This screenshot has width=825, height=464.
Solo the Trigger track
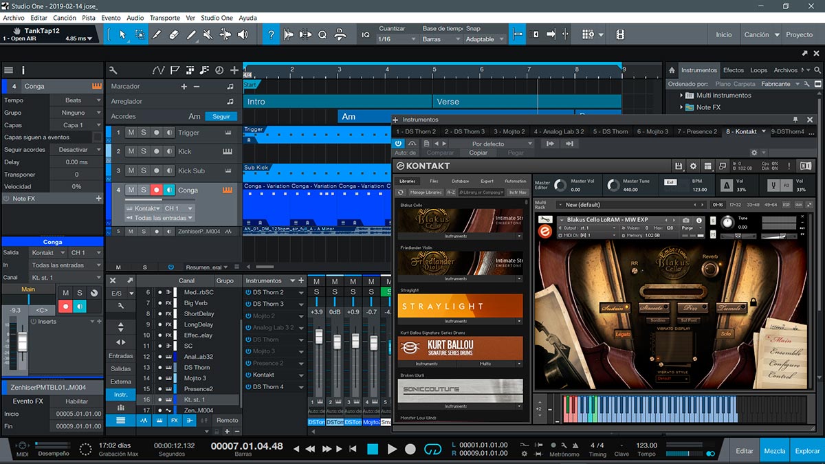point(144,133)
